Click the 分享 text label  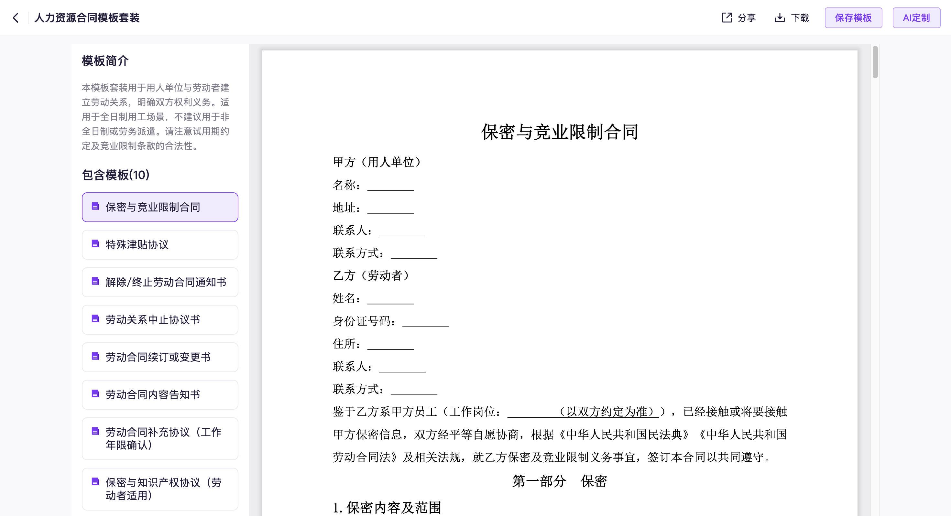(x=747, y=18)
